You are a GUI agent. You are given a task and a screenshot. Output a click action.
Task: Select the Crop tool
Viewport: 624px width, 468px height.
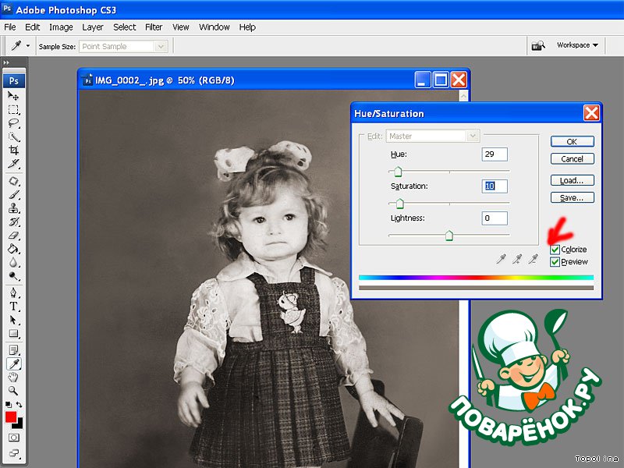pos(13,150)
